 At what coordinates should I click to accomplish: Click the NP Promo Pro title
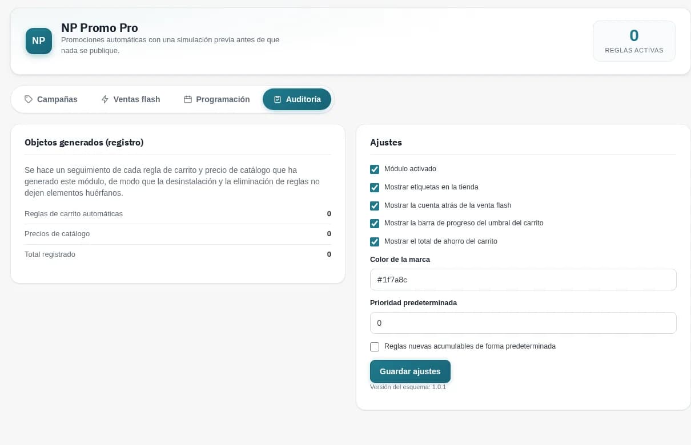click(99, 27)
